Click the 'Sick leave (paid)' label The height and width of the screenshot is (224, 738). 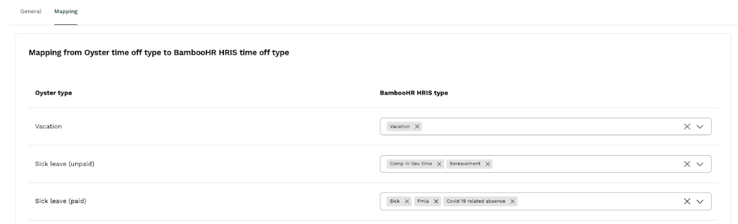click(62, 202)
